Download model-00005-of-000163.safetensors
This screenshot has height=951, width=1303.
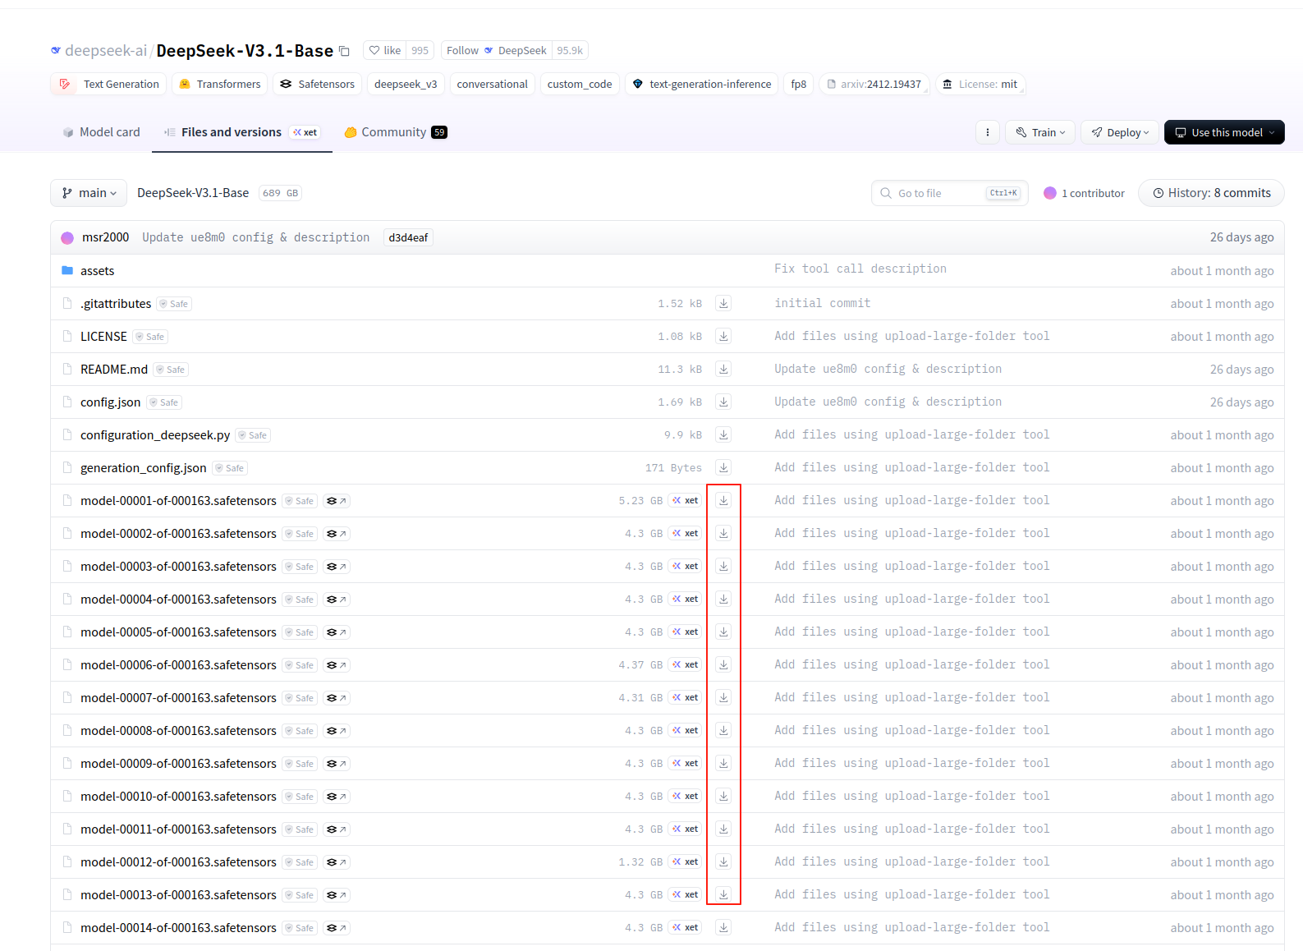[x=723, y=632]
